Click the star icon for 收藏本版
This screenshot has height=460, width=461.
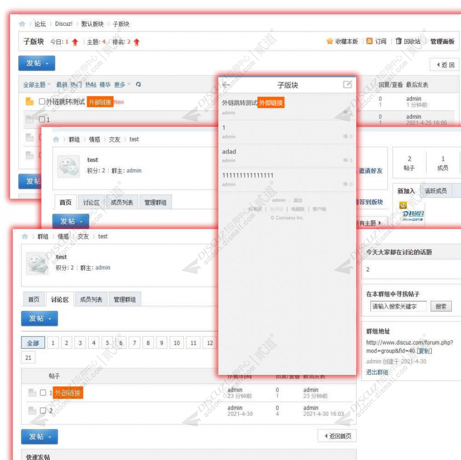point(330,41)
